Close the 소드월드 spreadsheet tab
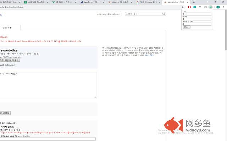227x141 pixels. click(x=48, y=2)
